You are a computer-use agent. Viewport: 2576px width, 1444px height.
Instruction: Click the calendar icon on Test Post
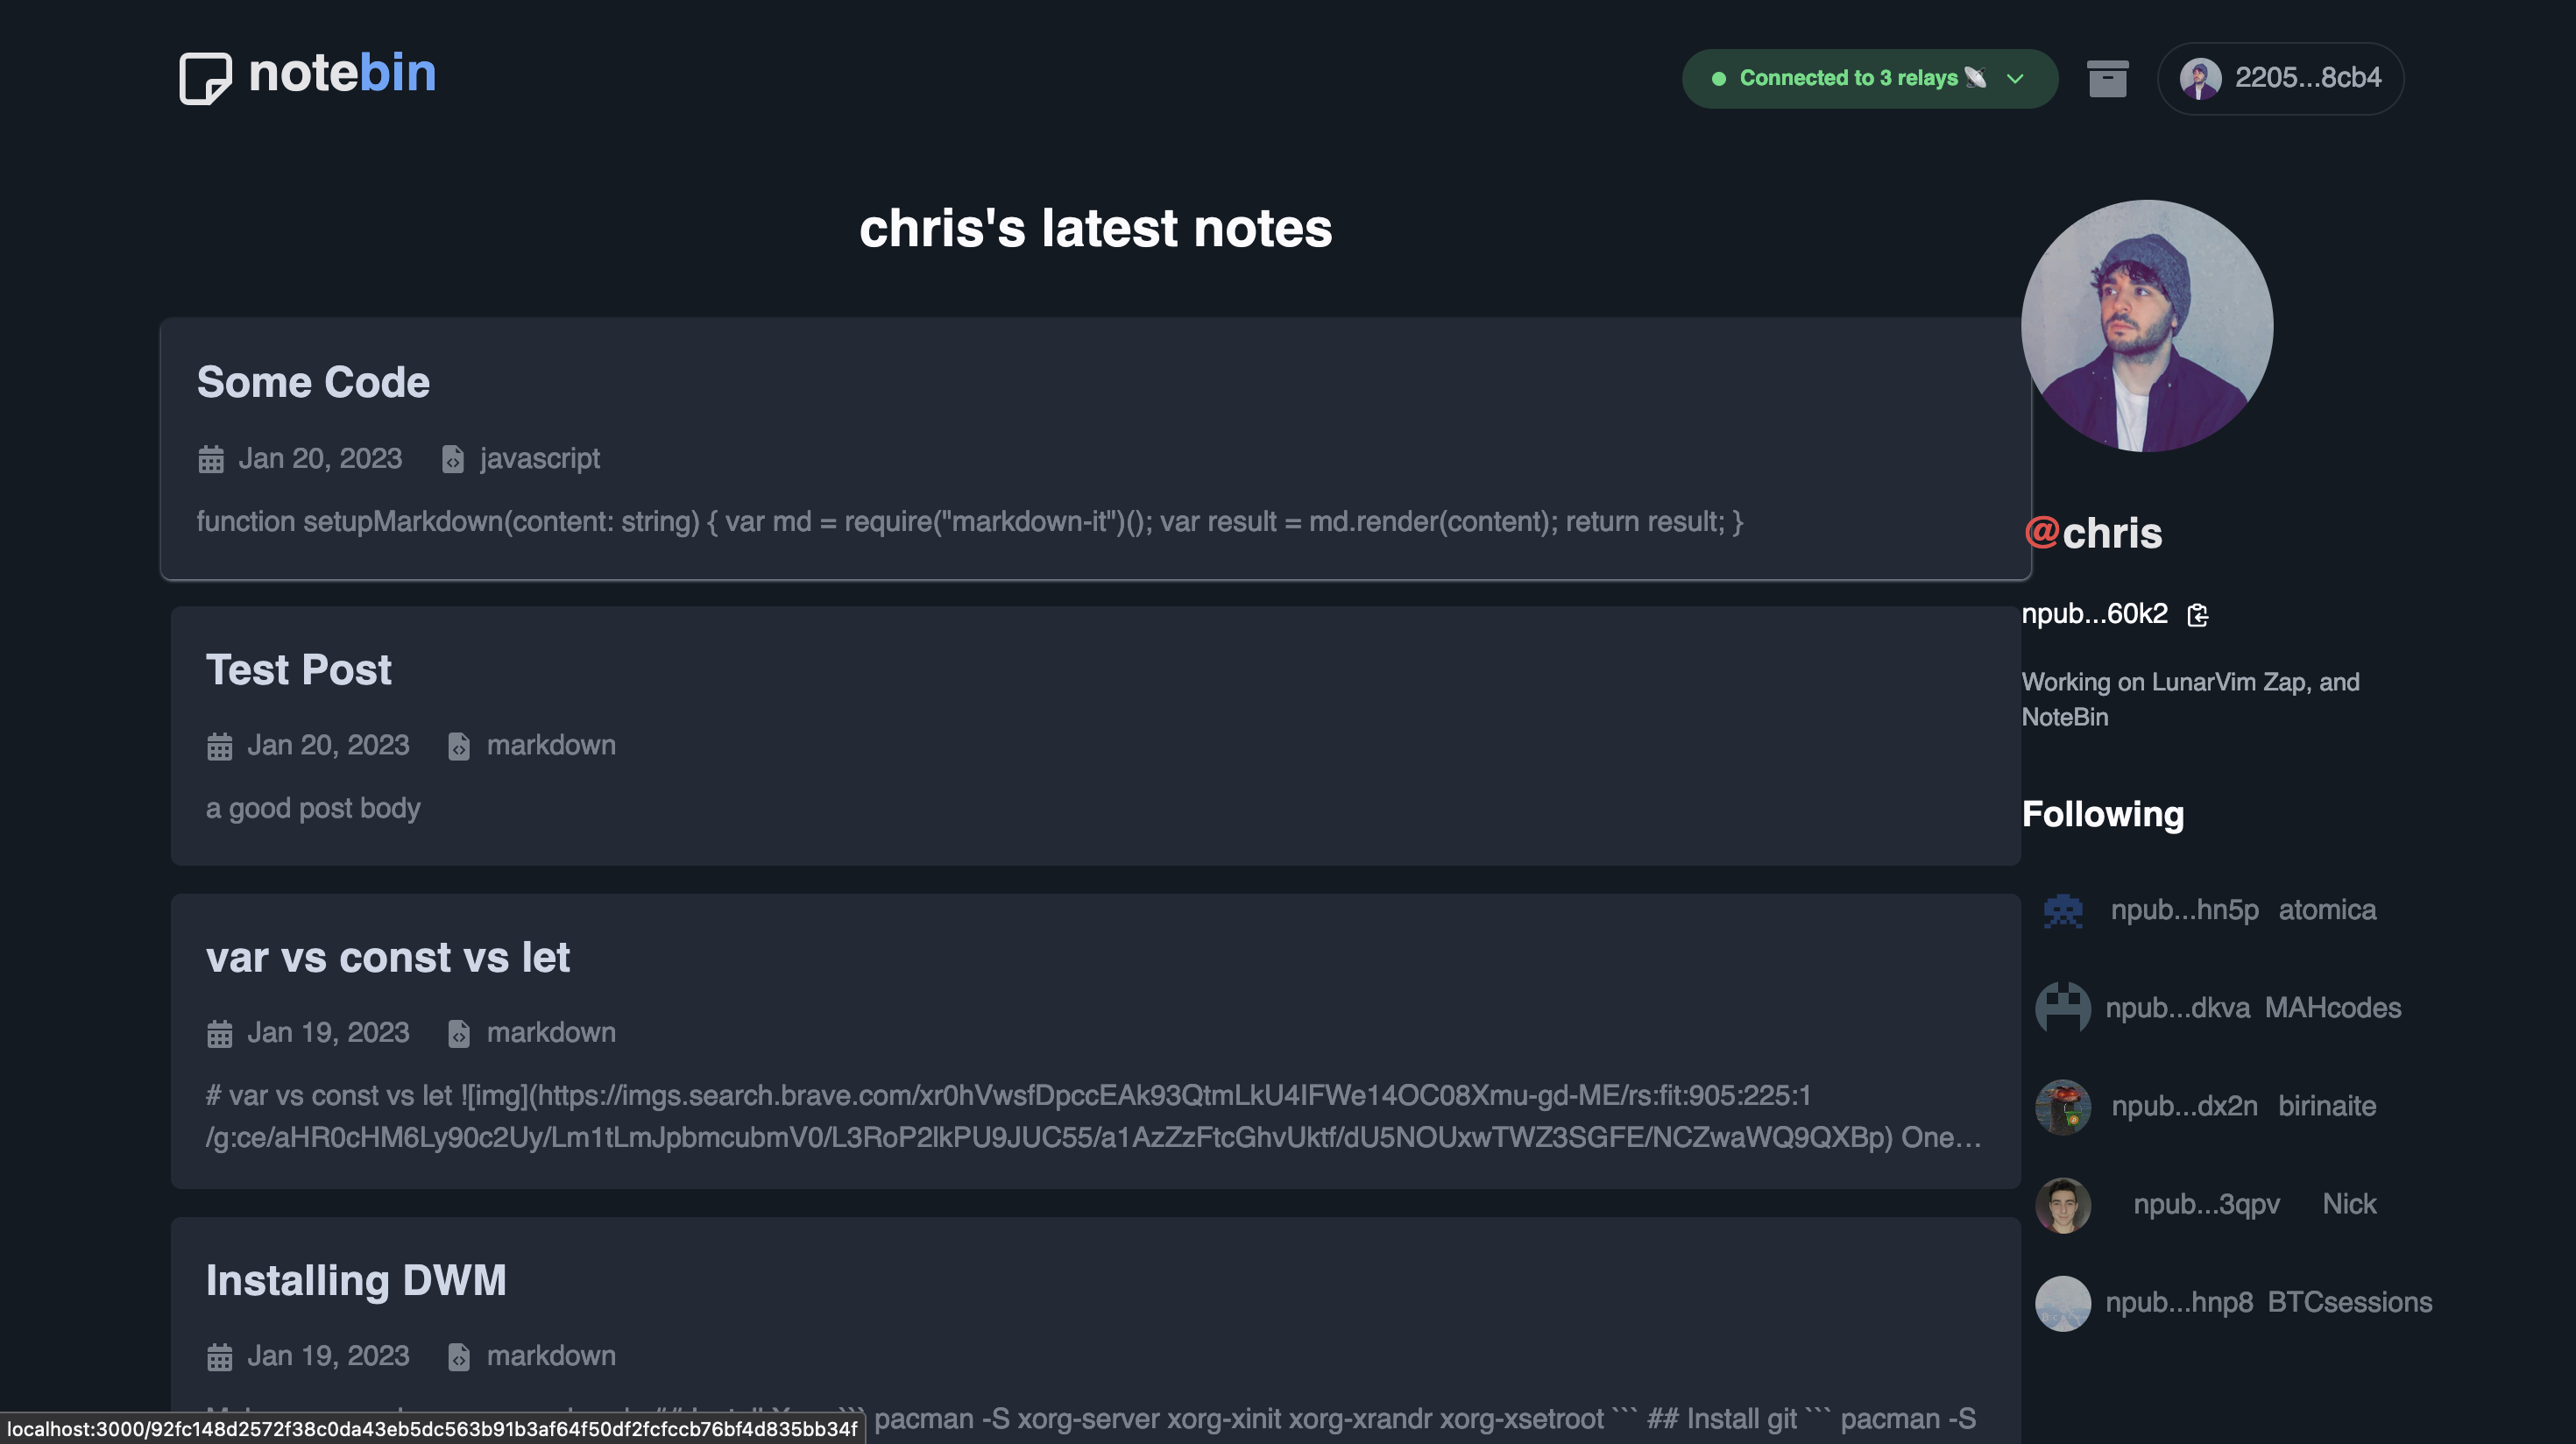click(x=220, y=745)
